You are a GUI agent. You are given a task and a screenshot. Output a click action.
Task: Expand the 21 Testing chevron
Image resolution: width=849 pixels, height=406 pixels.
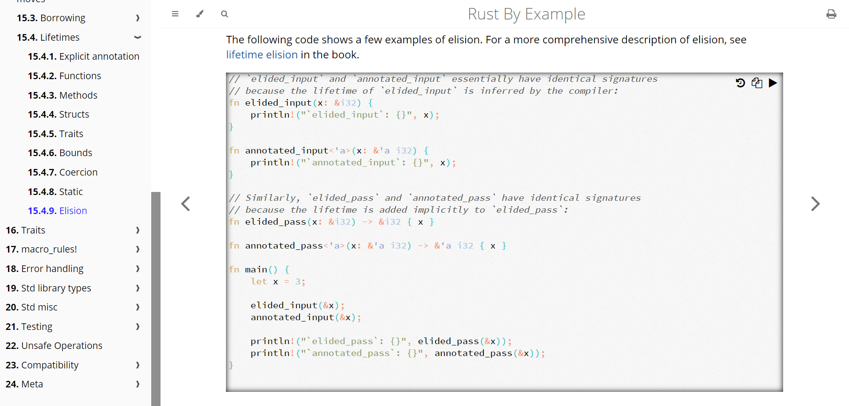point(138,327)
